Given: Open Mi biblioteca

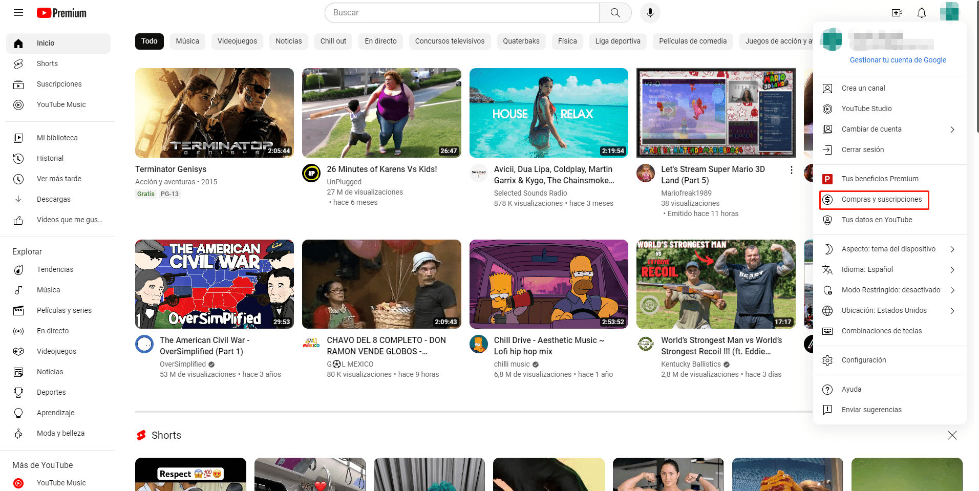Looking at the screenshot, I should click(x=58, y=138).
